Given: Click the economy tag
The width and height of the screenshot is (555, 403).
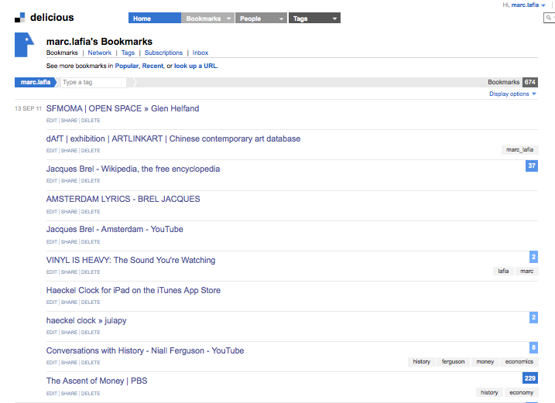Looking at the screenshot, I should [522, 392].
